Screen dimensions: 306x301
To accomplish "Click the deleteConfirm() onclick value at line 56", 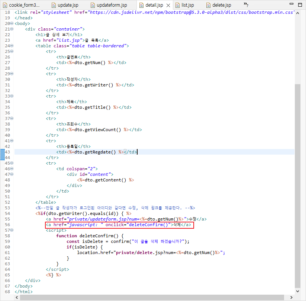I will tap(148, 225).
